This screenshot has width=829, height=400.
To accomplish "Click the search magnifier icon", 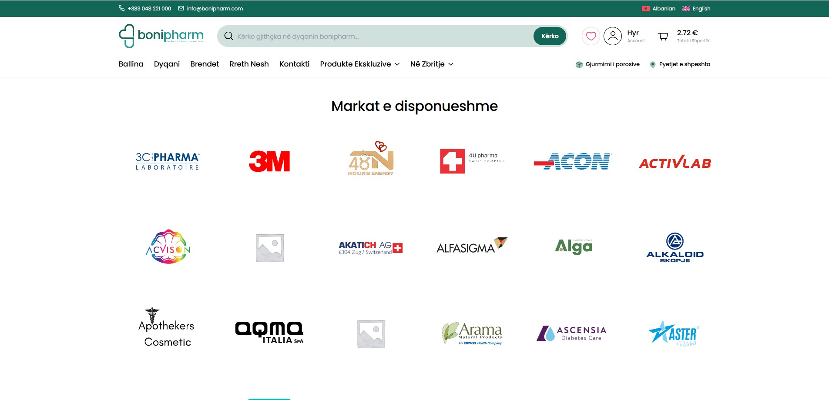I will (228, 36).
